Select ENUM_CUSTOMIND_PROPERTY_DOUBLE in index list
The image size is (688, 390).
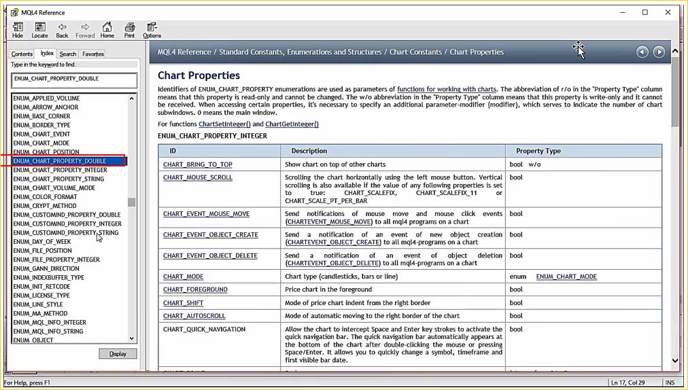[67, 215]
